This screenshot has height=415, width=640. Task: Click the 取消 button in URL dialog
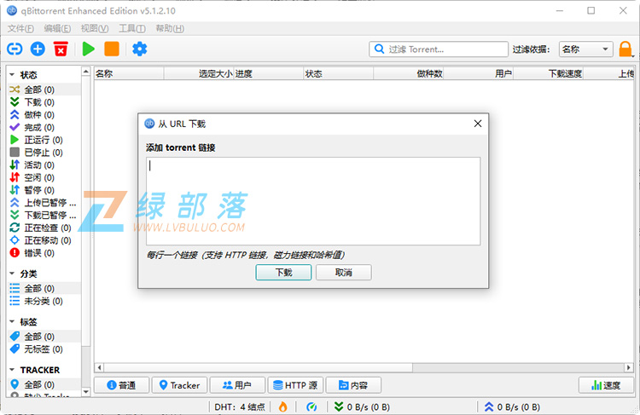pyautogui.click(x=344, y=273)
